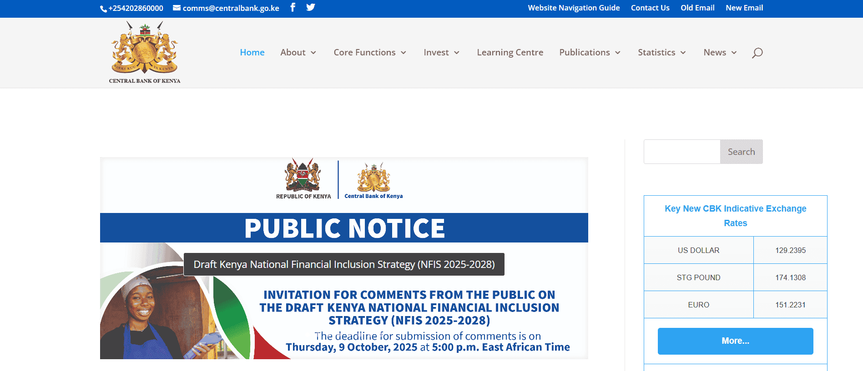Expand the Core Functions dropdown
863x371 pixels.
pos(369,53)
